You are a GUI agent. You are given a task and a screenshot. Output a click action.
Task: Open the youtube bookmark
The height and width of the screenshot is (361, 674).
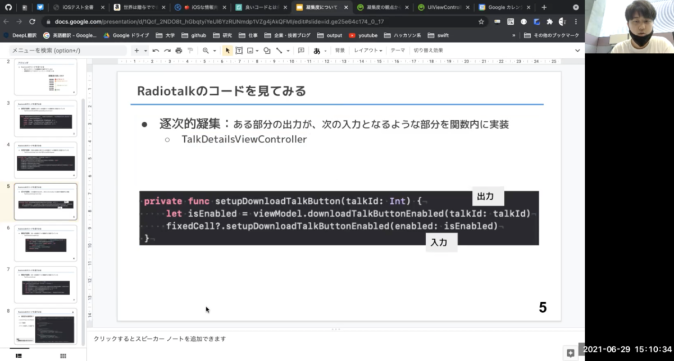tap(363, 35)
